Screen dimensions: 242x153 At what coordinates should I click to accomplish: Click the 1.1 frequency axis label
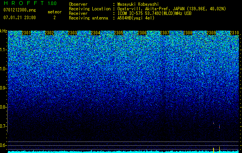click(x=3, y=50)
